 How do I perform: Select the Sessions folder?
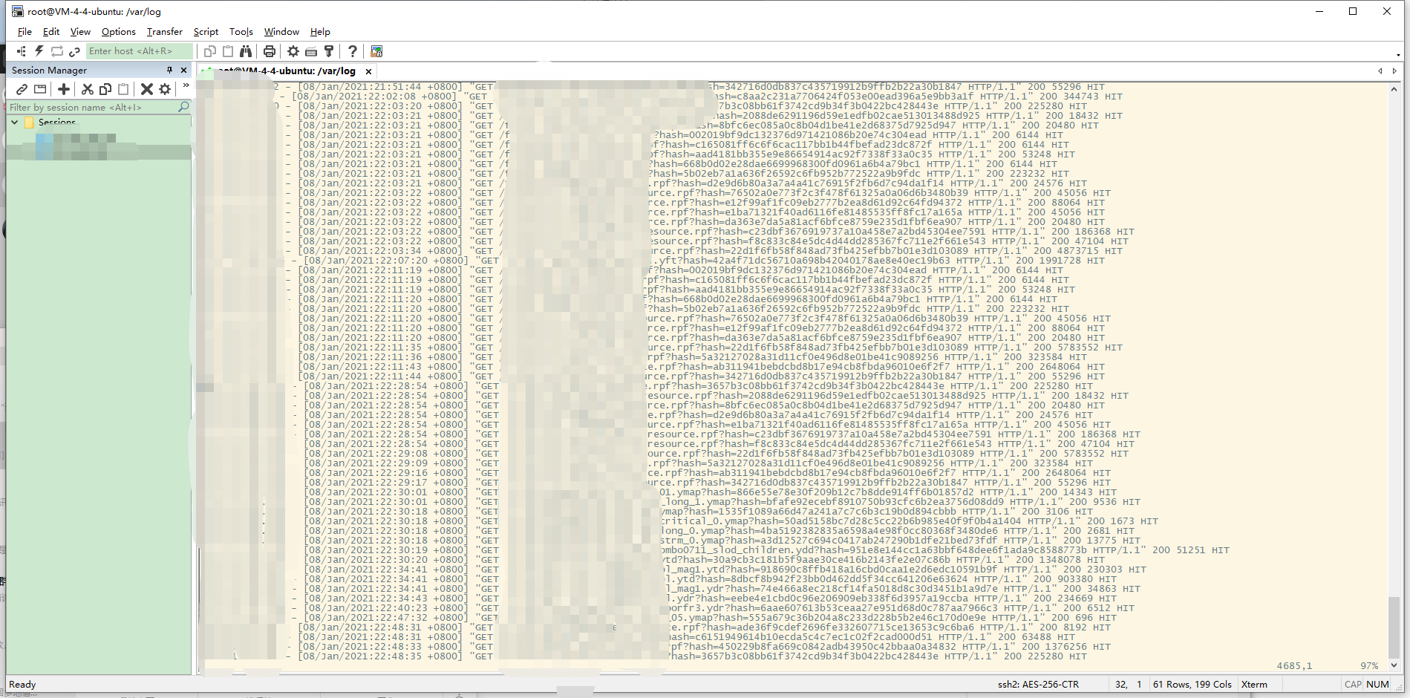56,122
